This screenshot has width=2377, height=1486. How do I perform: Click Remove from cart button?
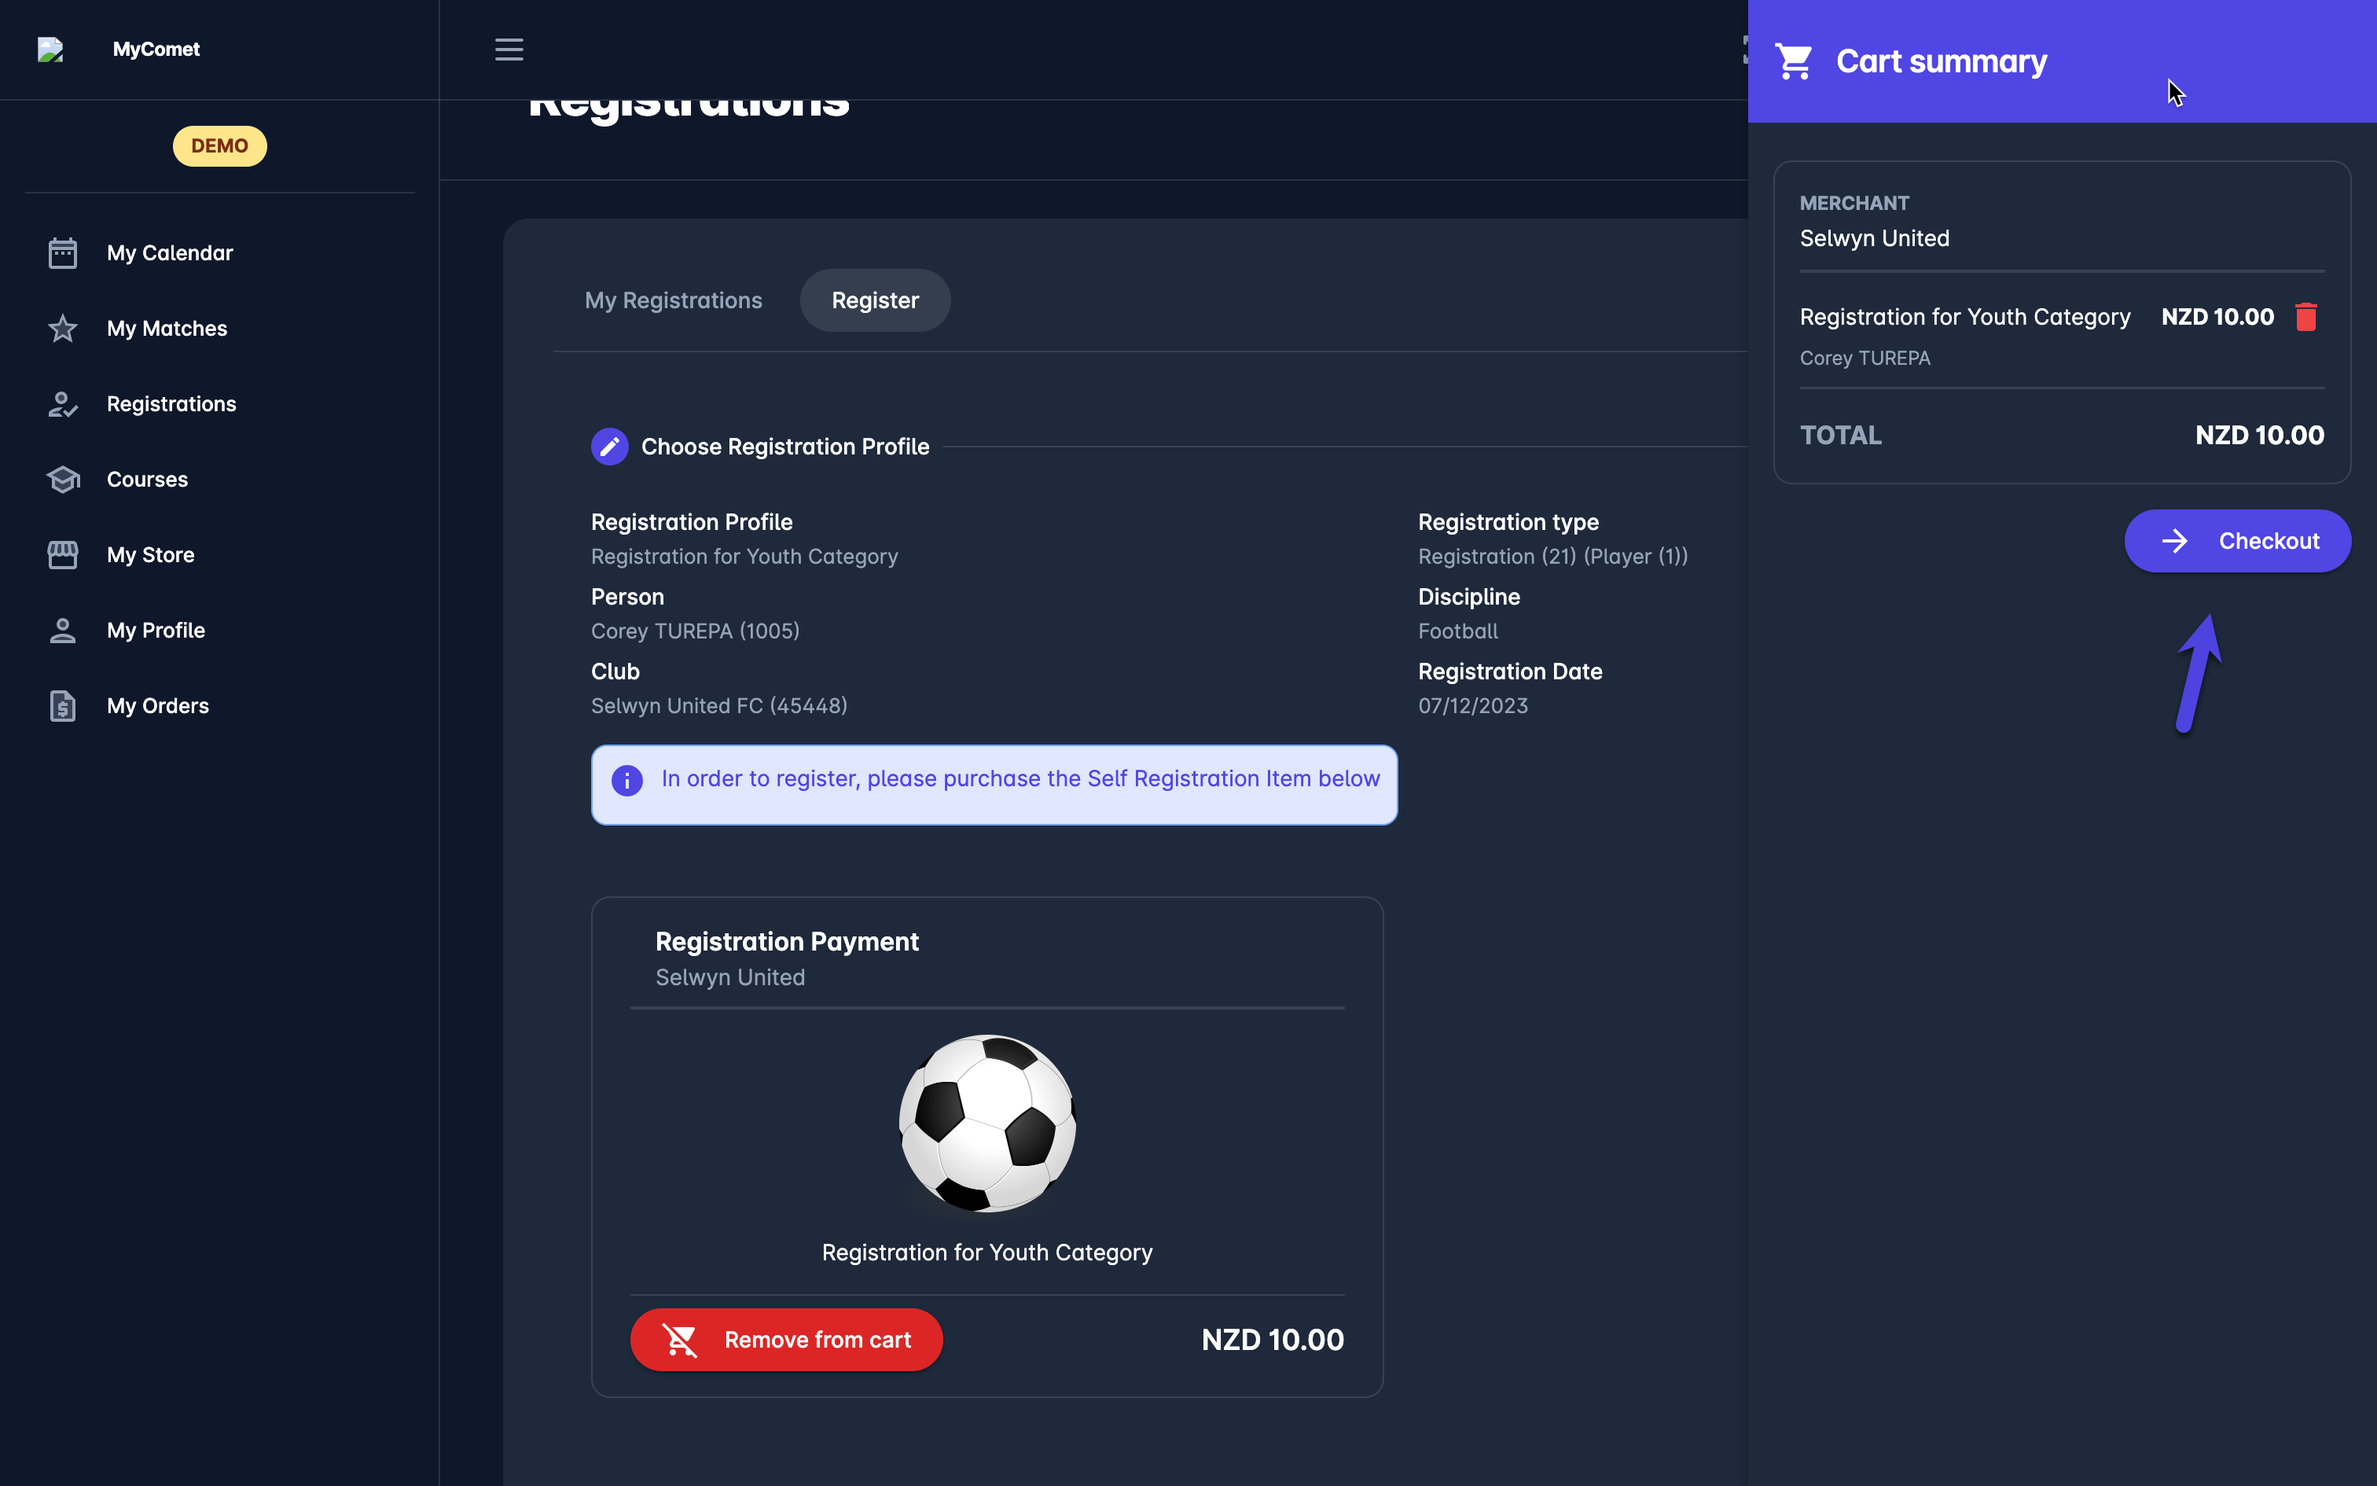coord(786,1340)
